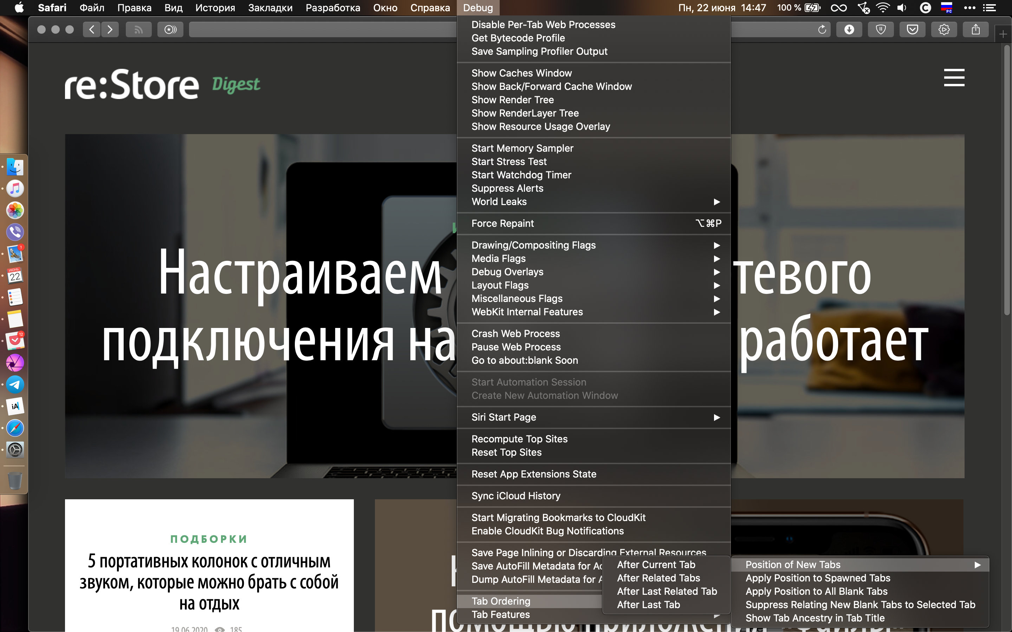1012x632 pixels.
Task: Click the shield content blocker icon
Action: [881, 29]
